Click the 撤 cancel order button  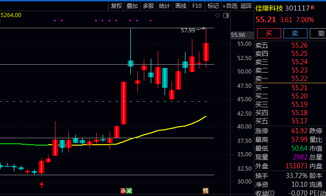point(318,33)
